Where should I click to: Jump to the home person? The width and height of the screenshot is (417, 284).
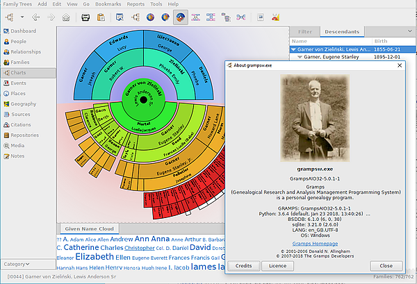66,17
